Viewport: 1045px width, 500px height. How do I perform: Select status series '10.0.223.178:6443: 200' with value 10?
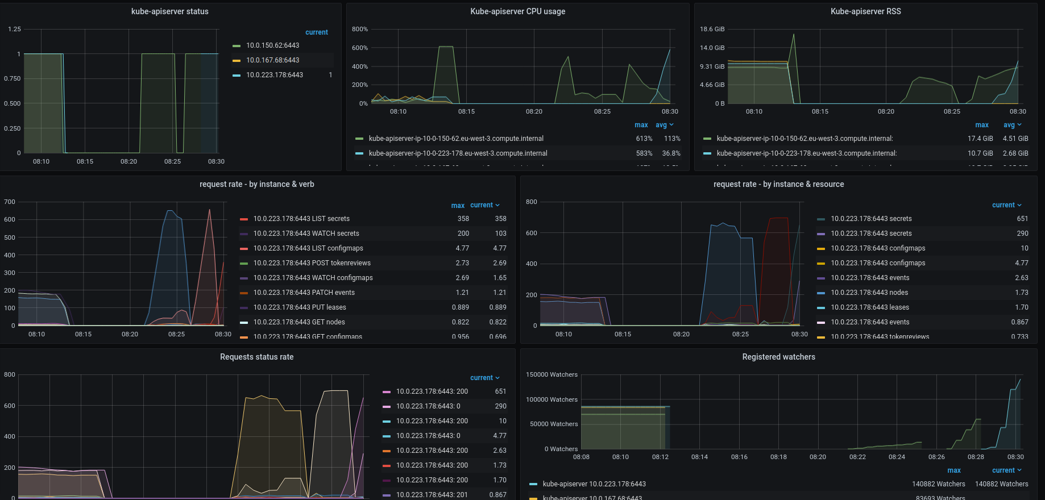pos(432,421)
